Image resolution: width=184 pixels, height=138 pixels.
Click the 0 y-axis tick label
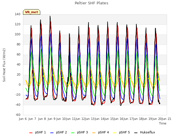pyautogui.click(x=20, y=85)
